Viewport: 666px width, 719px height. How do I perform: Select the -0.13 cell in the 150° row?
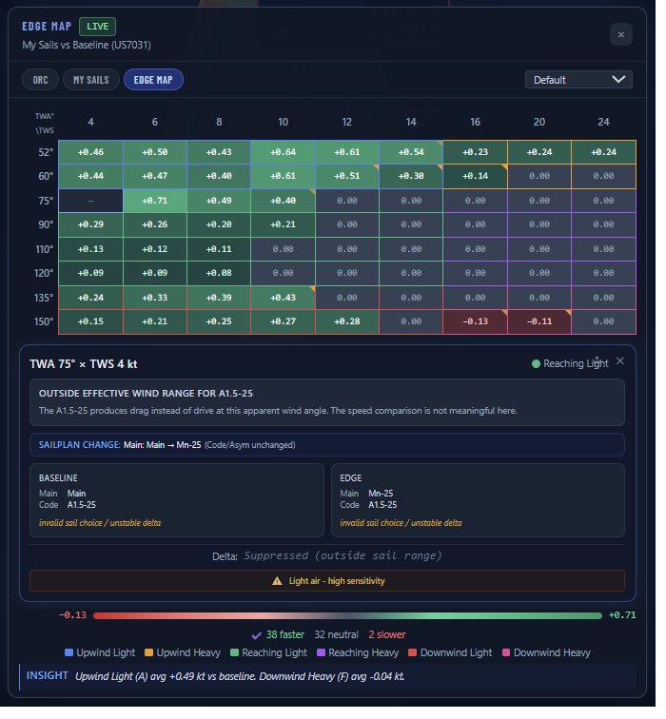(475, 321)
